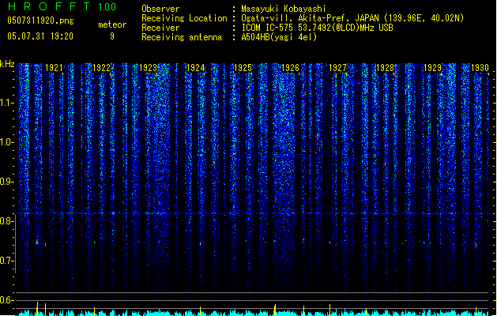This screenshot has width=497, height=316.
Task: Click the 1923 time marker
Action: click(149, 68)
